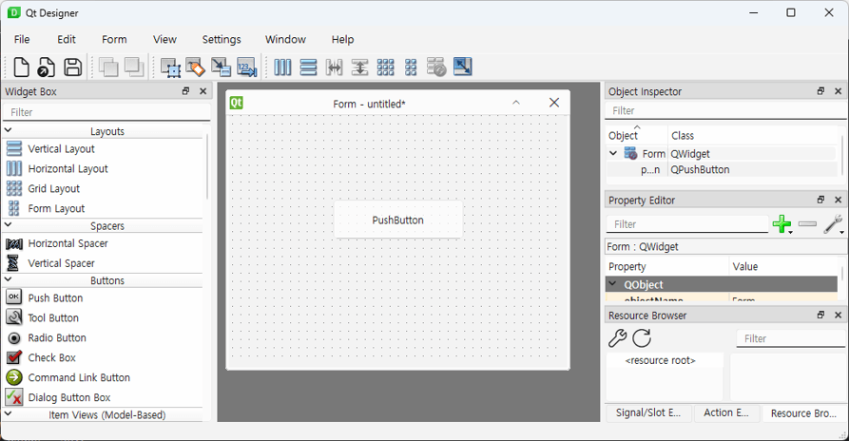
Task: Apply Lay Out Vertically from the toolbar
Action: [x=309, y=67]
